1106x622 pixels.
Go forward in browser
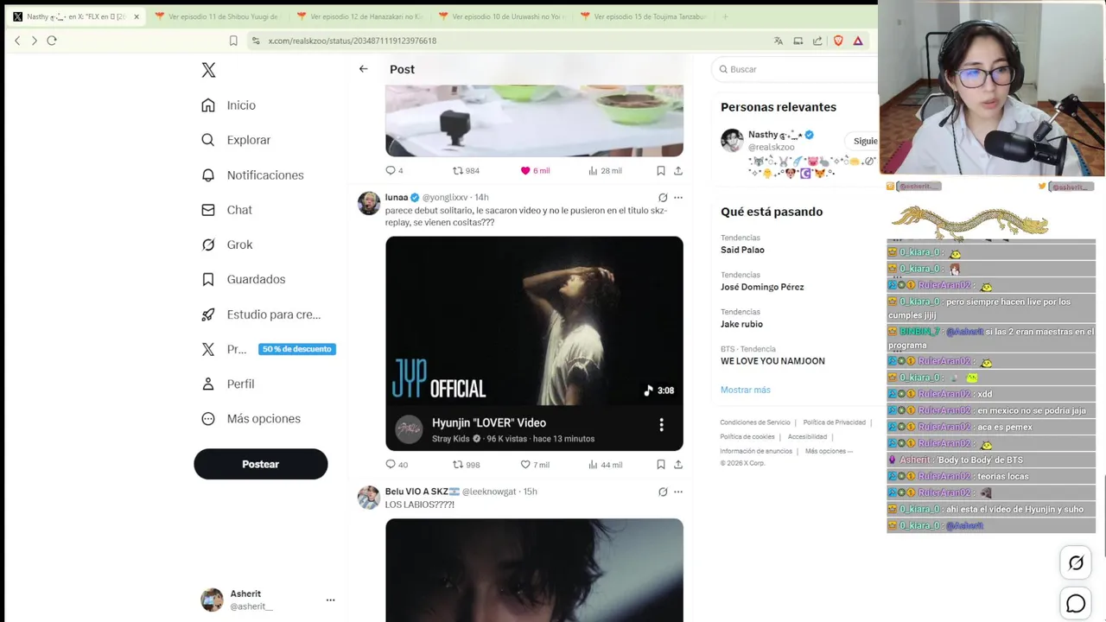(35, 41)
